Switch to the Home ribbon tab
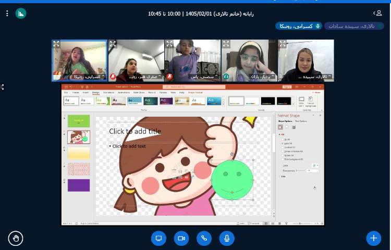Screen dimensions: 391x250 tap(75, 93)
